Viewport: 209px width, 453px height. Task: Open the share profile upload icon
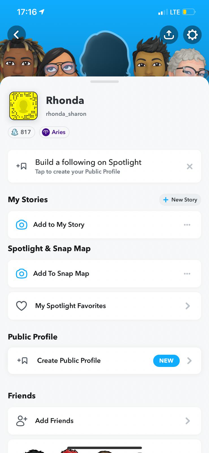[169, 35]
